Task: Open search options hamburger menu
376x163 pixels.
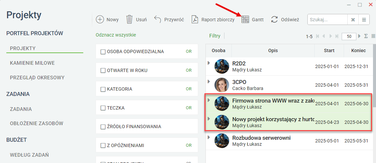Action: pos(364,20)
